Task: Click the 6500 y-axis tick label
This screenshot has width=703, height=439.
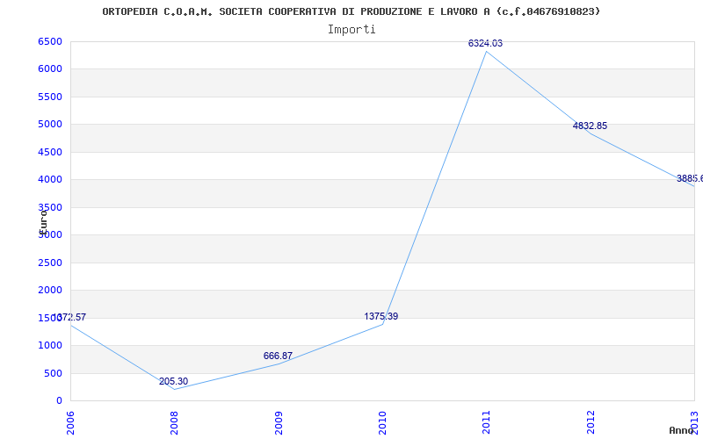Action: click(x=50, y=41)
